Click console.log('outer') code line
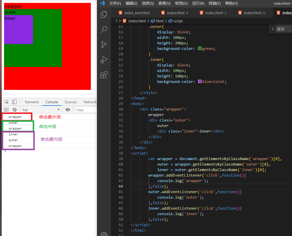The image size is (292, 236). [x=181, y=197]
